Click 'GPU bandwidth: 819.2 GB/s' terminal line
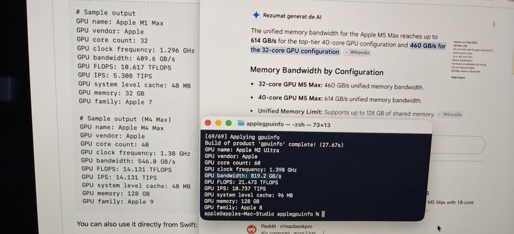This screenshot has height=234, width=514. tap(243, 176)
